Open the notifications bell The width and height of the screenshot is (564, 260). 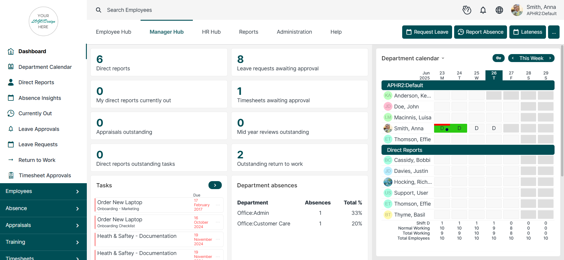(483, 10)
